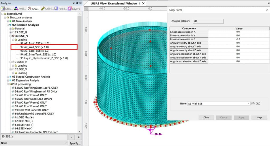Click the Linear acceleration in Z value cell
This screenshot has height=146, width=270.
click(x=238, y=39)
